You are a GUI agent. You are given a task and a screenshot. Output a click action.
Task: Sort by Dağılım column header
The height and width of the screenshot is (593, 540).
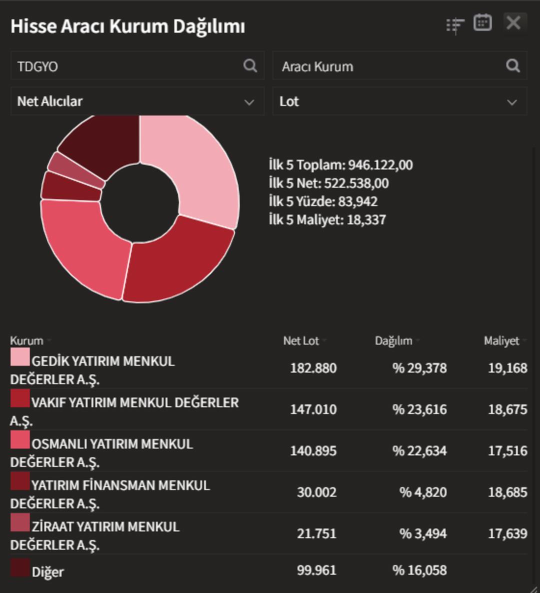(x=394, y=341)
